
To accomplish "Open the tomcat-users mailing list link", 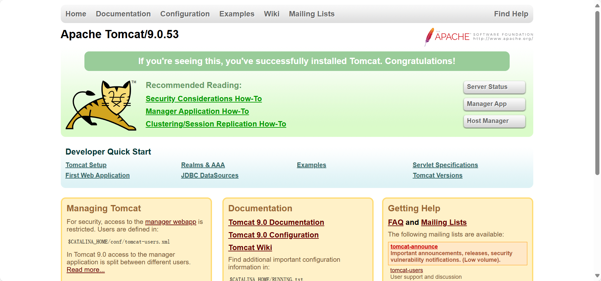I will click(x=407, y=270).
